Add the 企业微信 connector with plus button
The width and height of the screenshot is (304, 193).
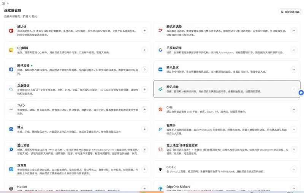coord(145,89)
